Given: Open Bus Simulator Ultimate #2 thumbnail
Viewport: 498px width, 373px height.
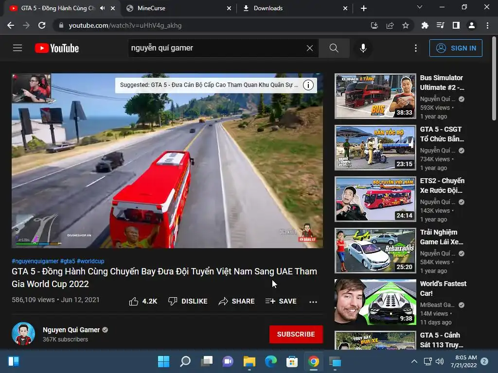Looking at the screenshot, I should point(375,96).
